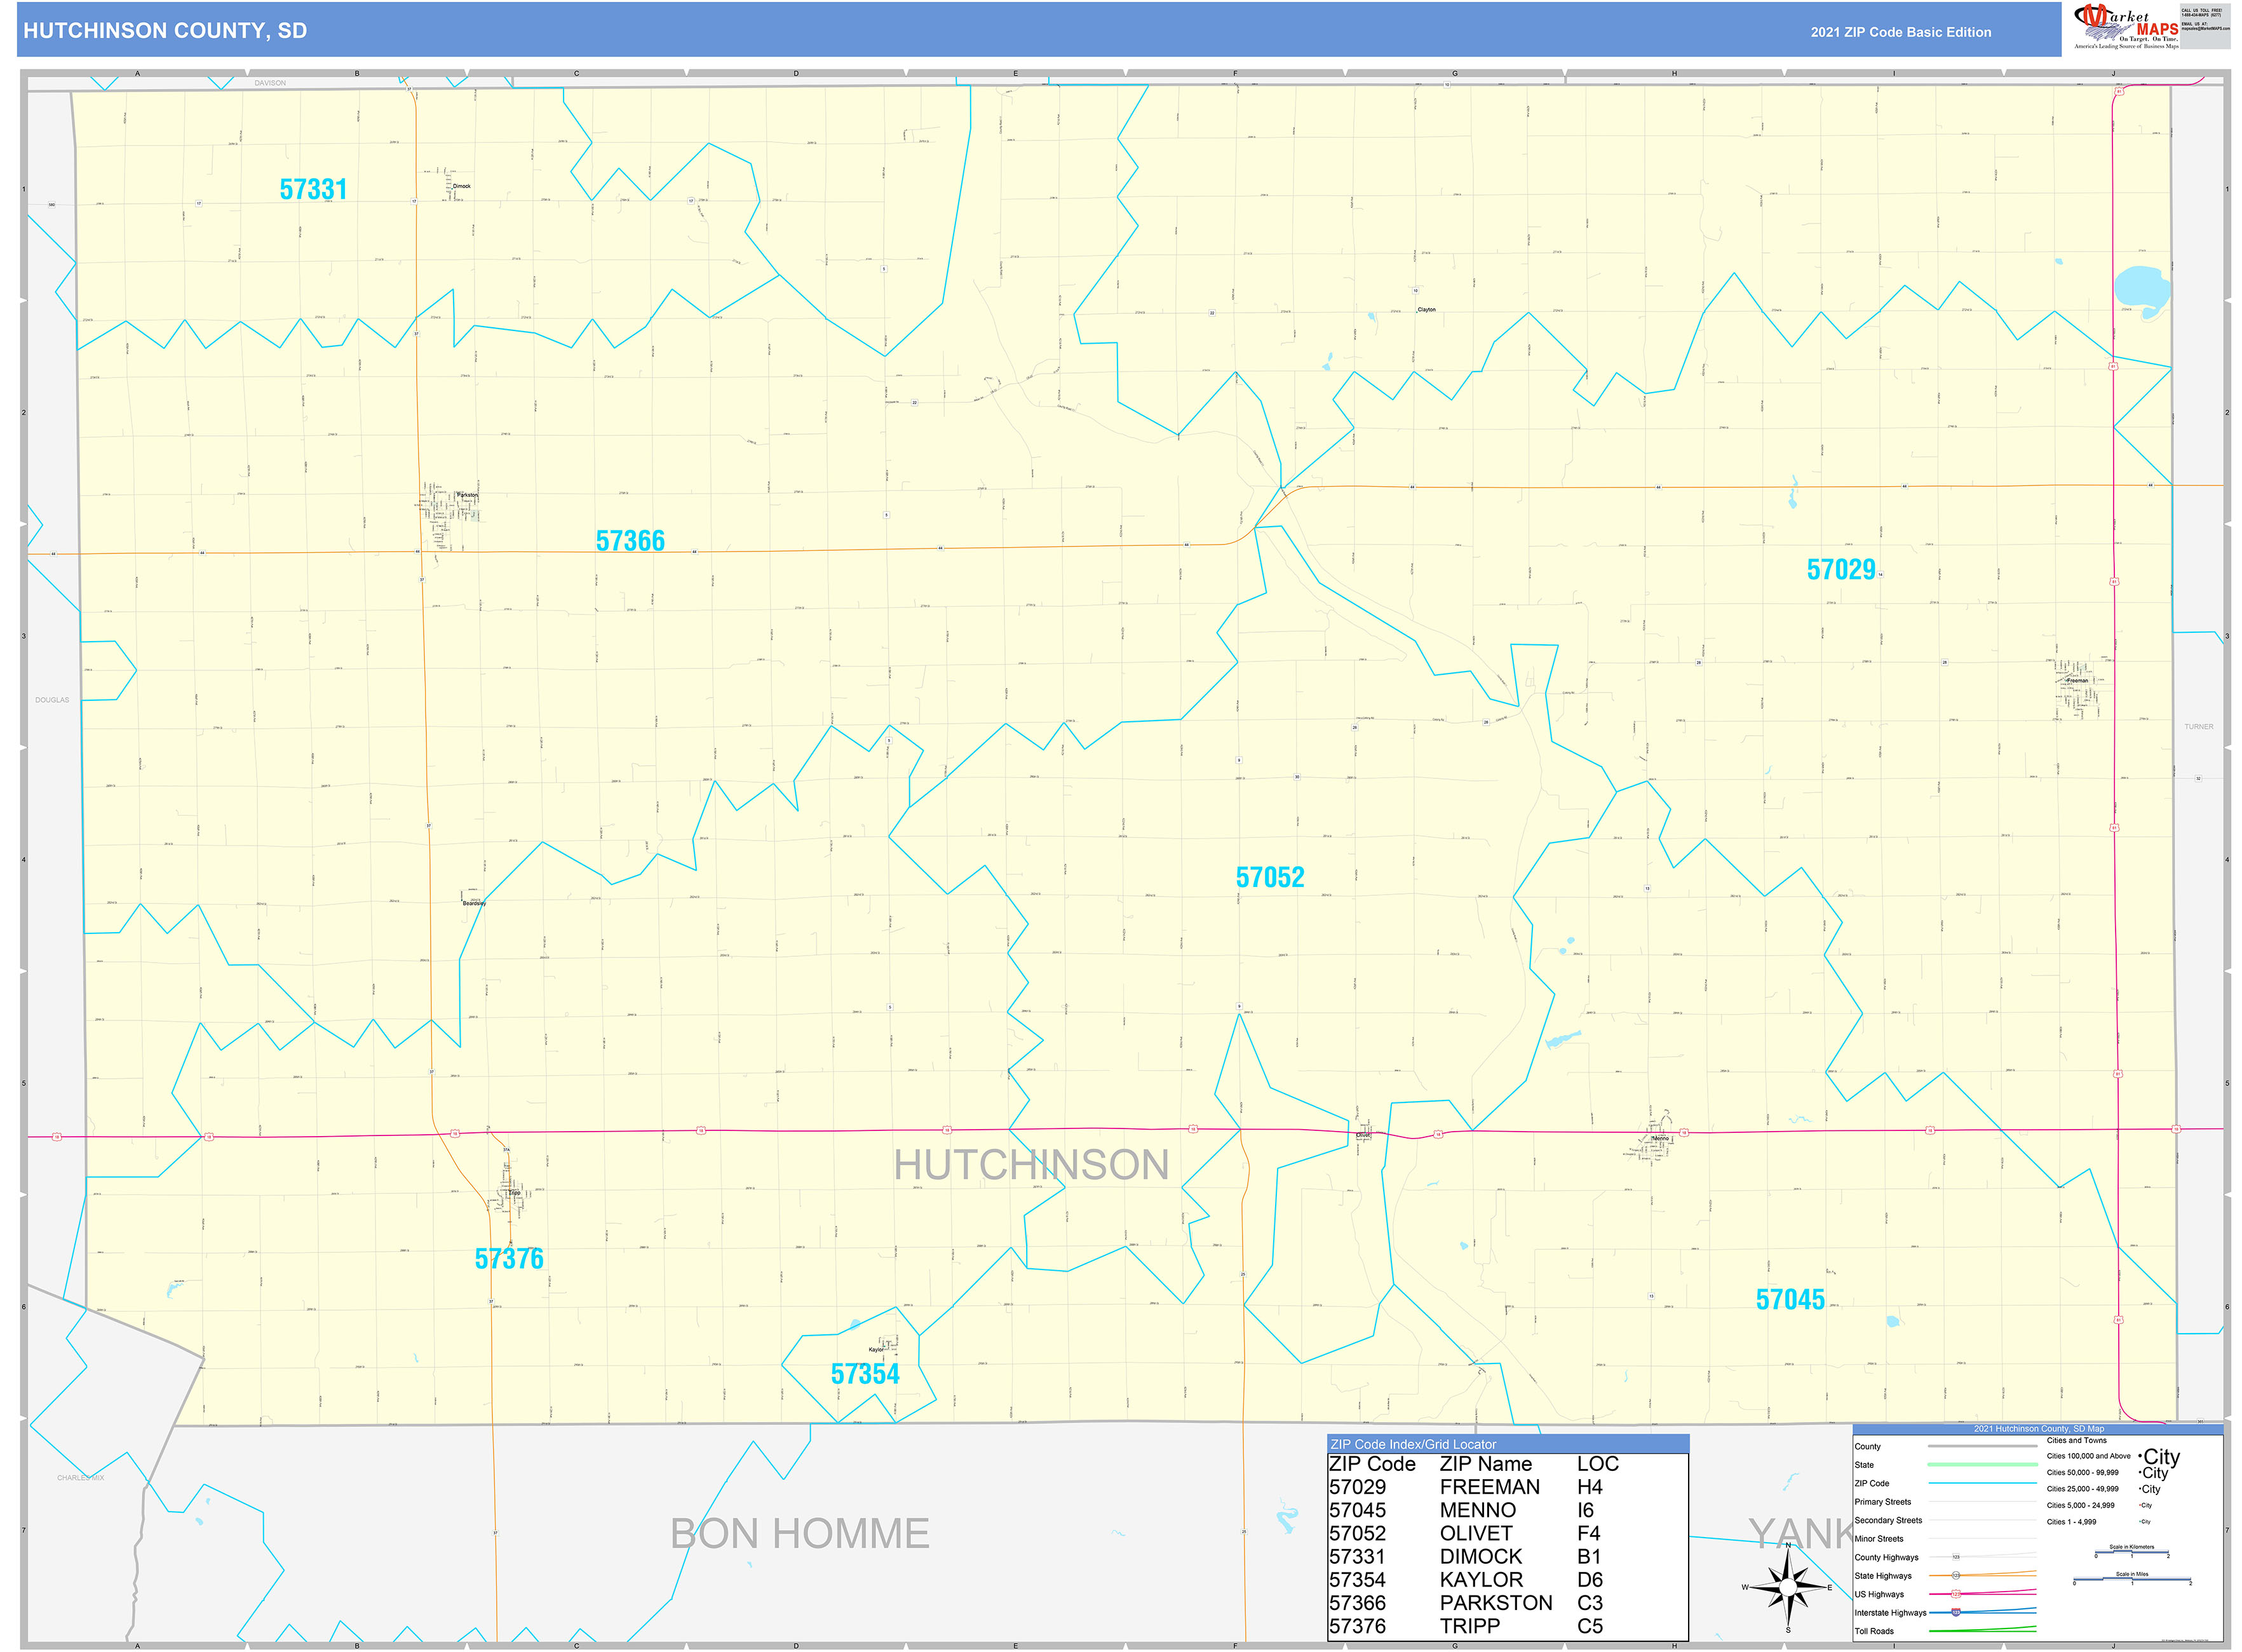
Task: Click the large City dot for Cities 100,000
Action: coord(2141,1456)
